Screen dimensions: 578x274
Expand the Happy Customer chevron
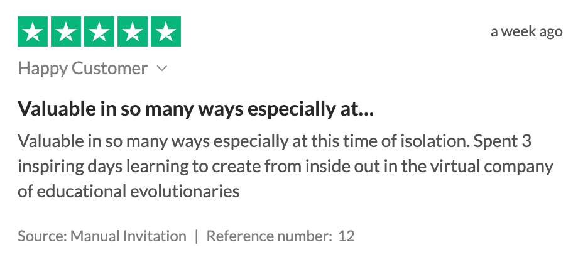(162, 68)
